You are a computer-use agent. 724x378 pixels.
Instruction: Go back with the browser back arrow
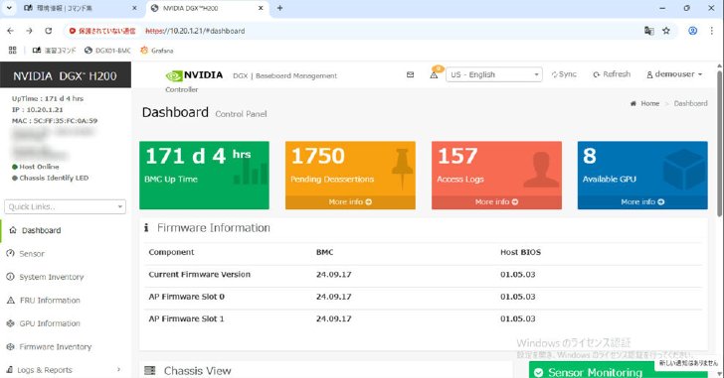[x=11, y=31]
